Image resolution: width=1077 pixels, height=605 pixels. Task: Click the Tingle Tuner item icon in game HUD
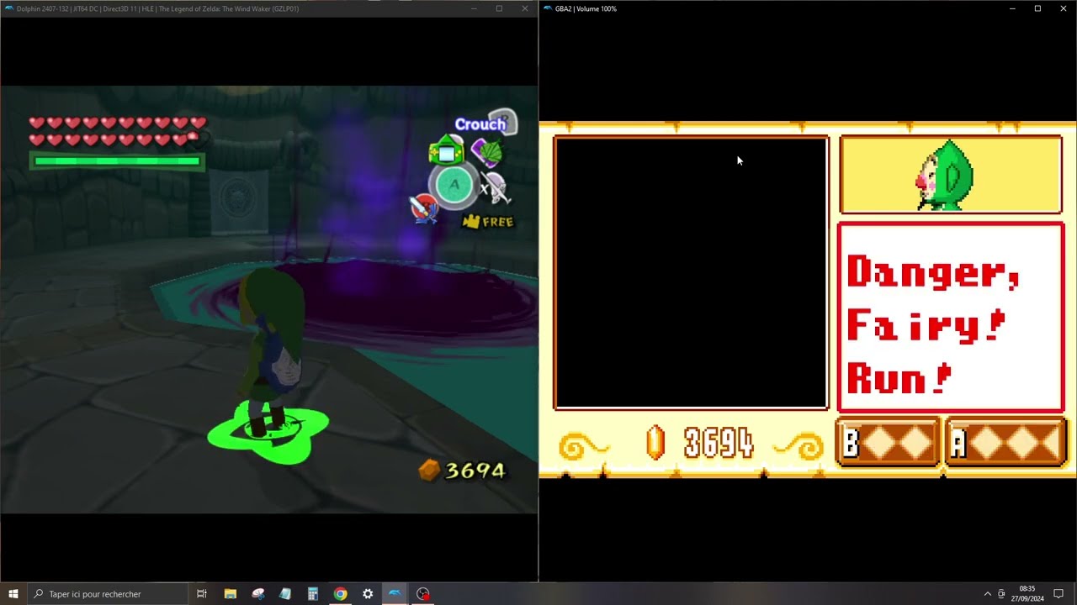coord(446,152)
